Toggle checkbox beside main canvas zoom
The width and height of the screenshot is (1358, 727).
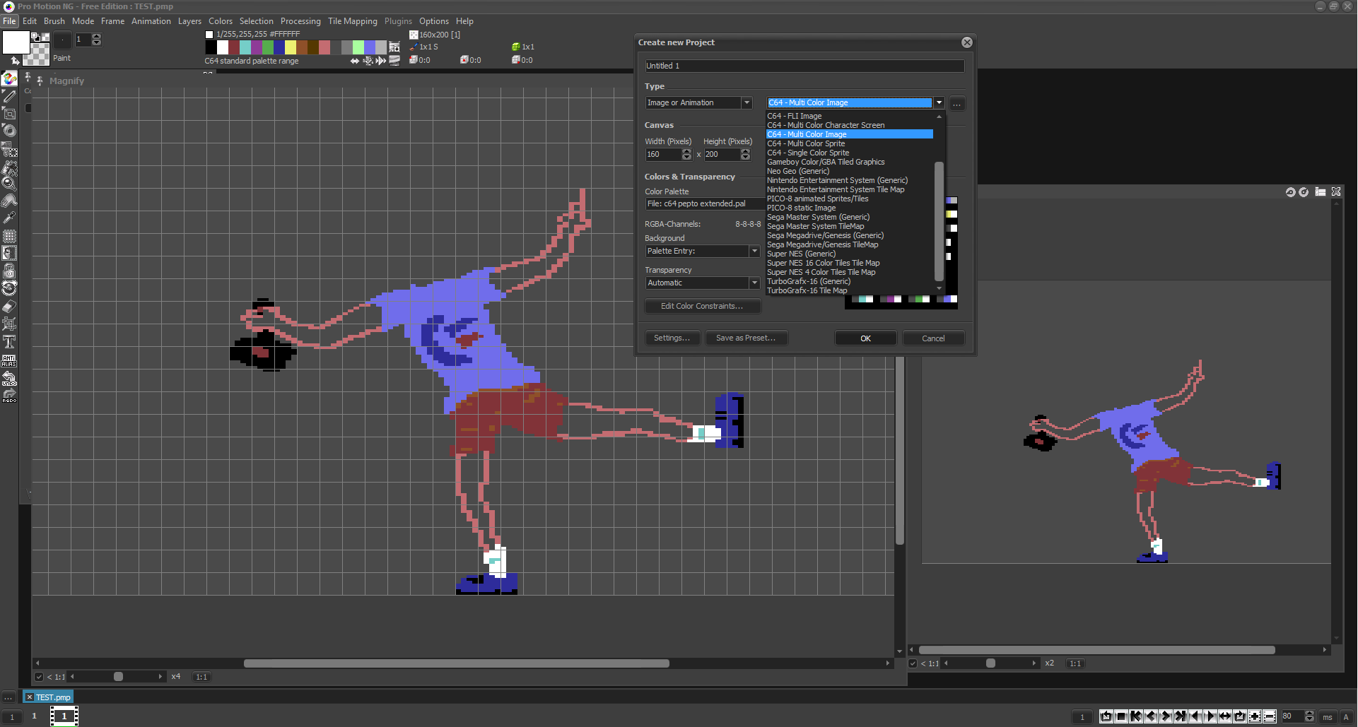tap(40, 677)
